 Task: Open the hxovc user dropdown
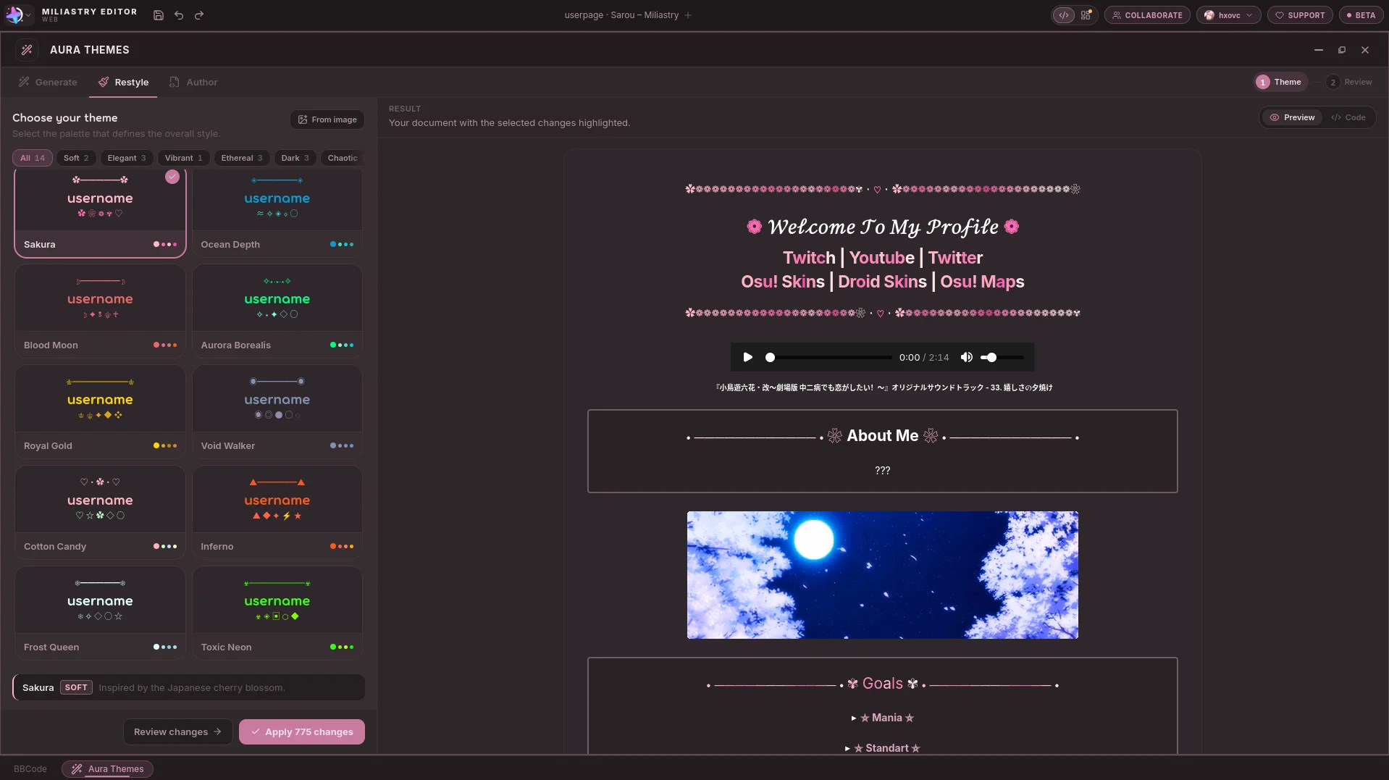click(x=1229, y=14)
